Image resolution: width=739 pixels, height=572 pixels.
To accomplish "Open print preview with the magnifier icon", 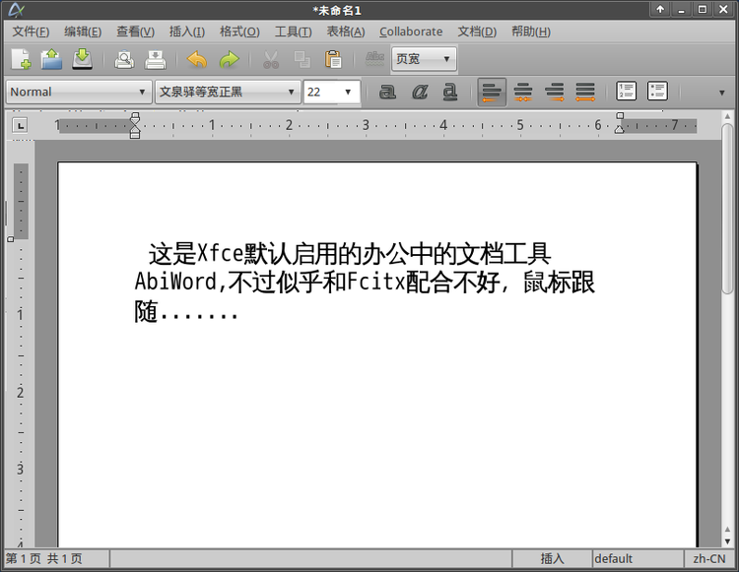I will pyautogui.click(x=124, y=59).
